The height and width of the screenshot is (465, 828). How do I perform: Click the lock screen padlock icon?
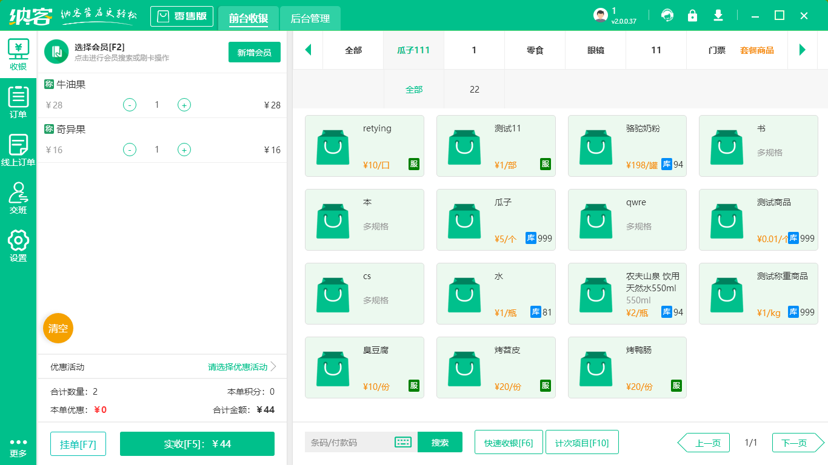click(x=693, y=15)
